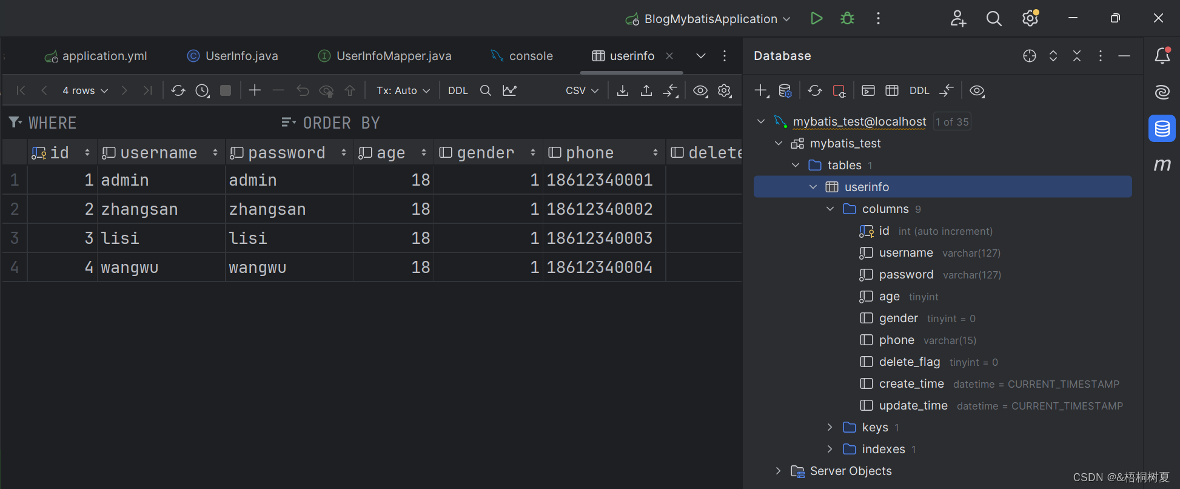Open the add collaborator (Code With Me) icon

click(958, 18)
